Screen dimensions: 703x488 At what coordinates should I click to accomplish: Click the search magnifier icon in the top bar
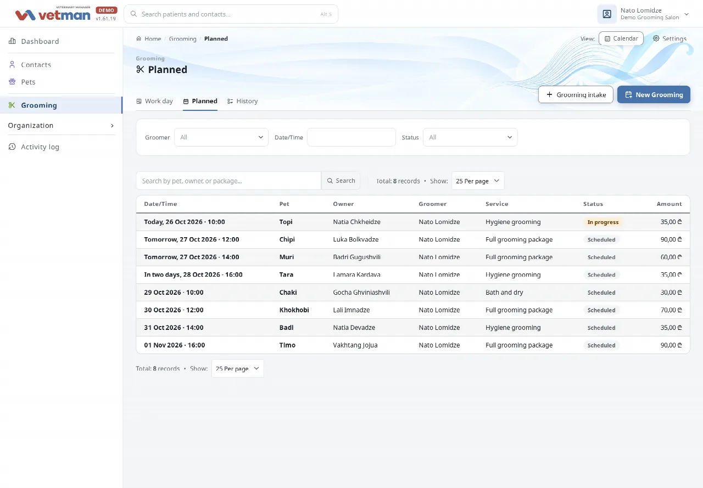click(x=133, y=14)
